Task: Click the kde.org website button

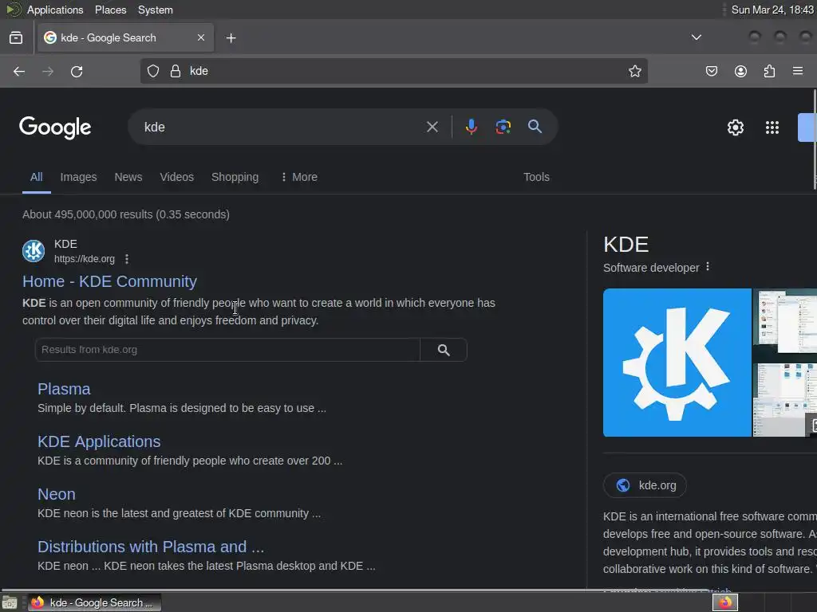Action: click(645, 485)
